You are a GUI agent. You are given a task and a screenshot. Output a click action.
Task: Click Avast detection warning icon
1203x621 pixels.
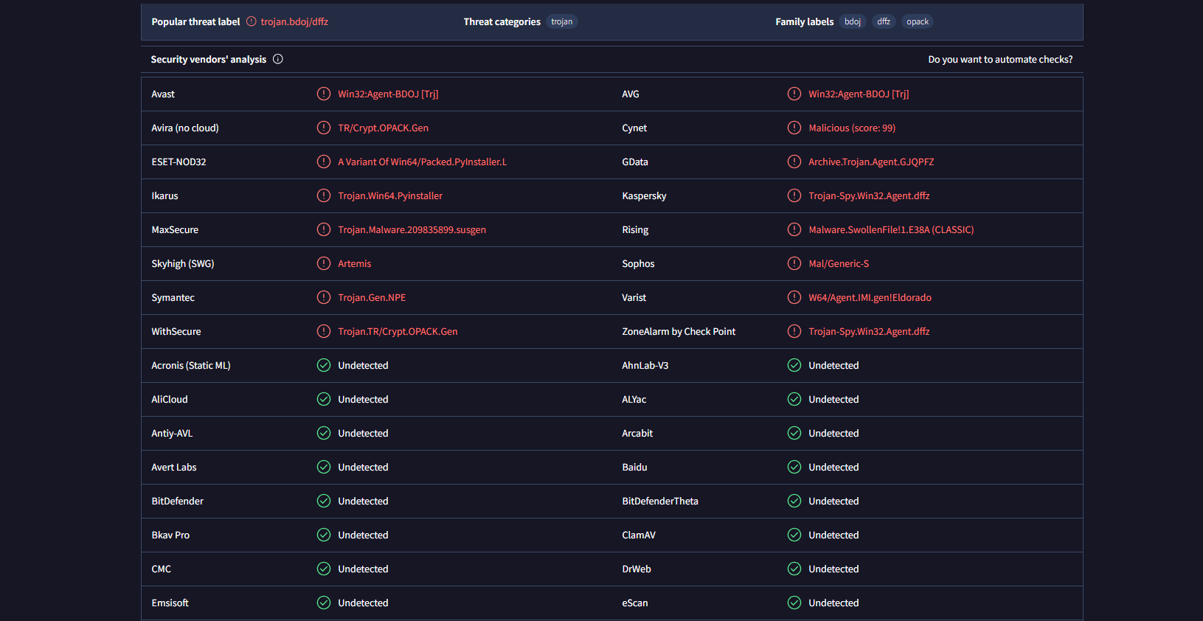coord(324,94)
